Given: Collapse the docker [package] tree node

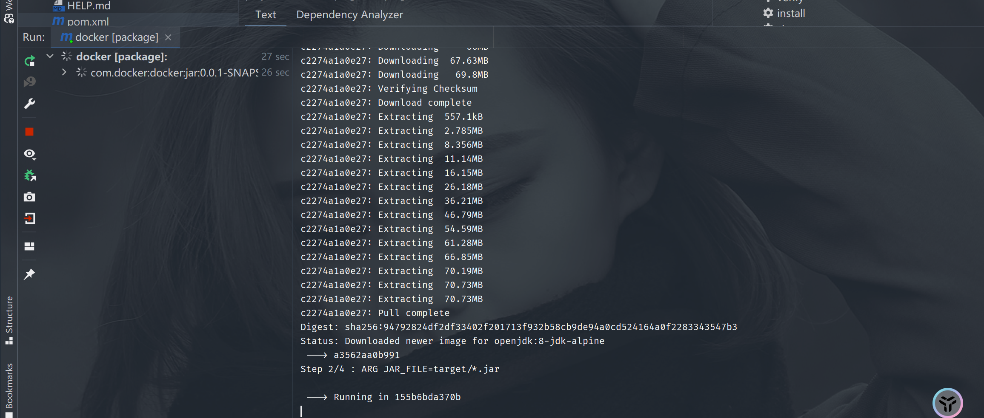Looking at the screenshot, I should point(50,56).
